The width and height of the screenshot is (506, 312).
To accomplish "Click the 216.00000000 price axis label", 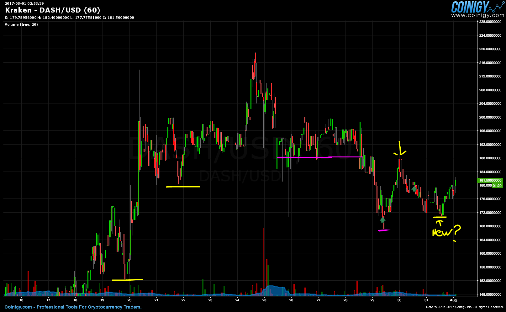I will (x=490, y=63).
